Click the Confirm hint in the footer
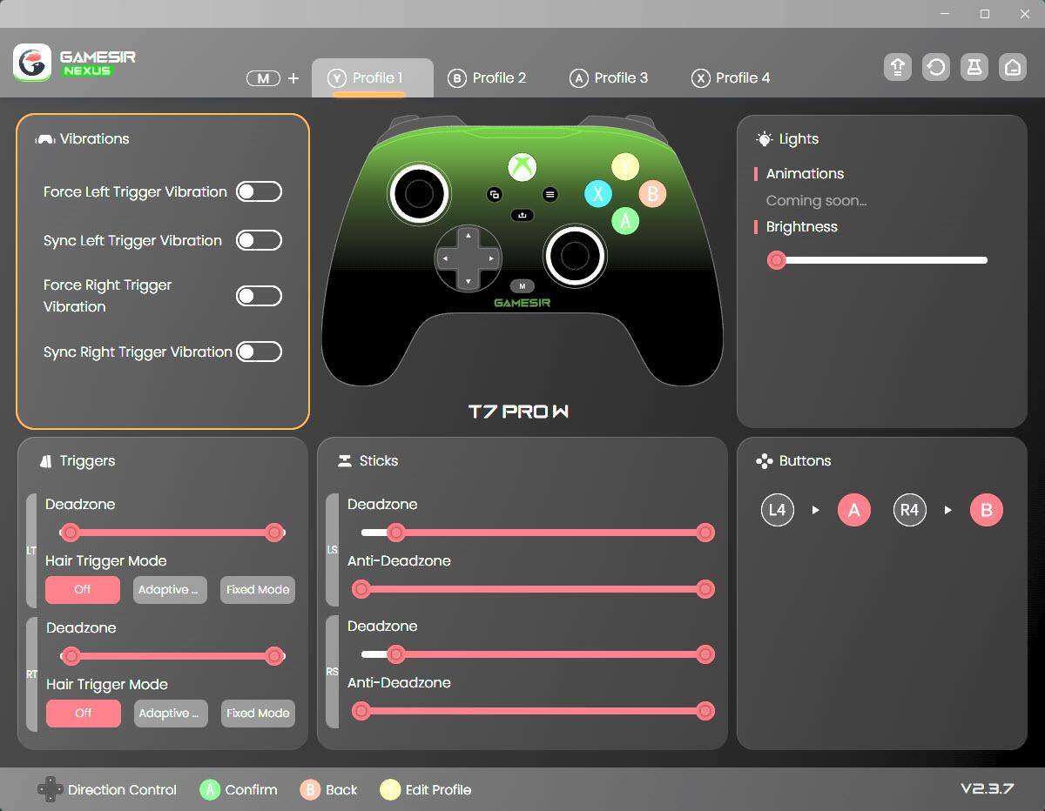The image size is (1045, 811). pos(239,790)
